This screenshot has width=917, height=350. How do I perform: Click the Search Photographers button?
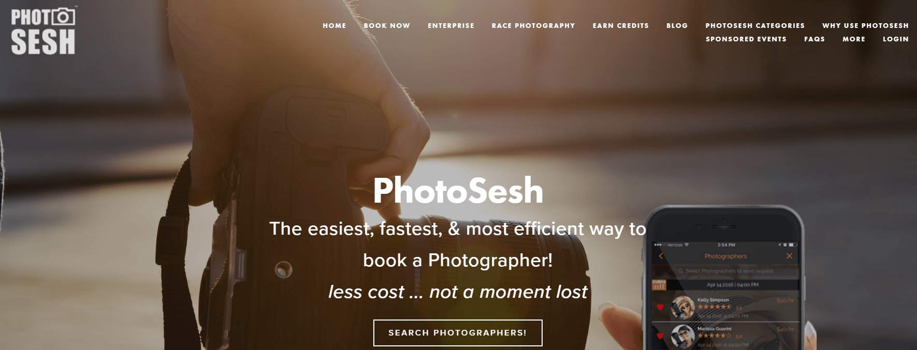[458, 332]
